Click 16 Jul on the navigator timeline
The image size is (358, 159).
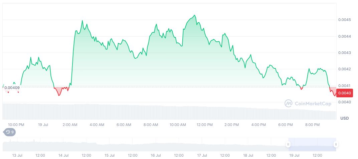click(x=156, y=155)
